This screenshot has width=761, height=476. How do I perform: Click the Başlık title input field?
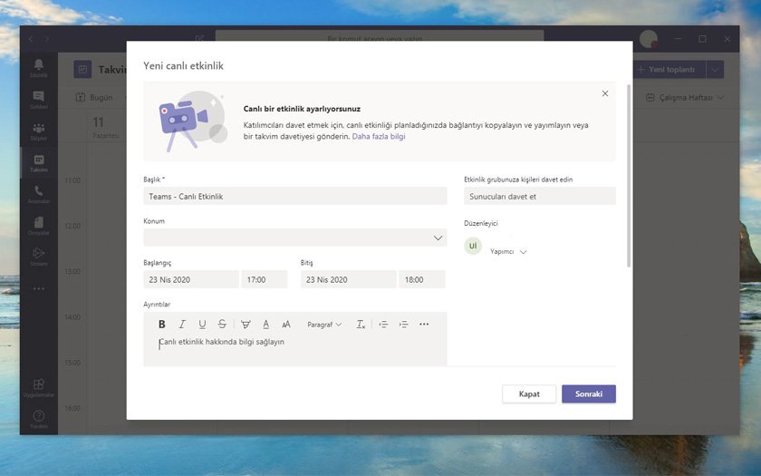(294, 196)
